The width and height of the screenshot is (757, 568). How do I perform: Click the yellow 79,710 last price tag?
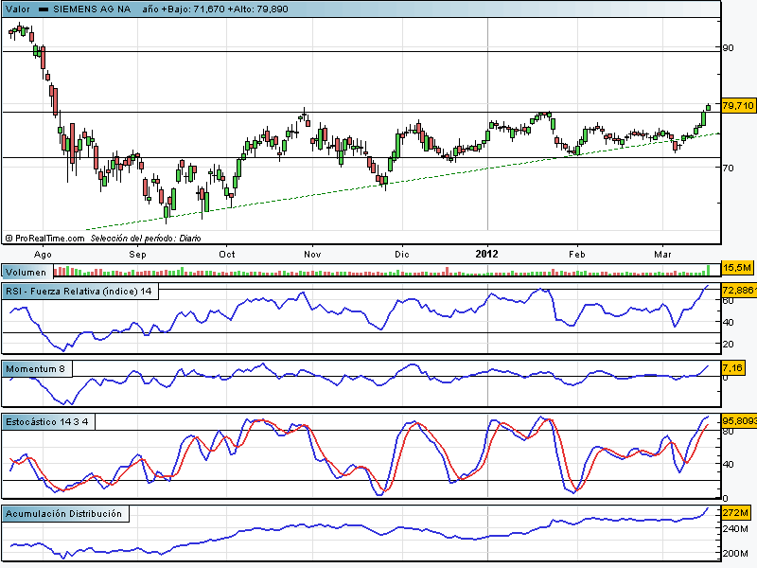(738, 105)
